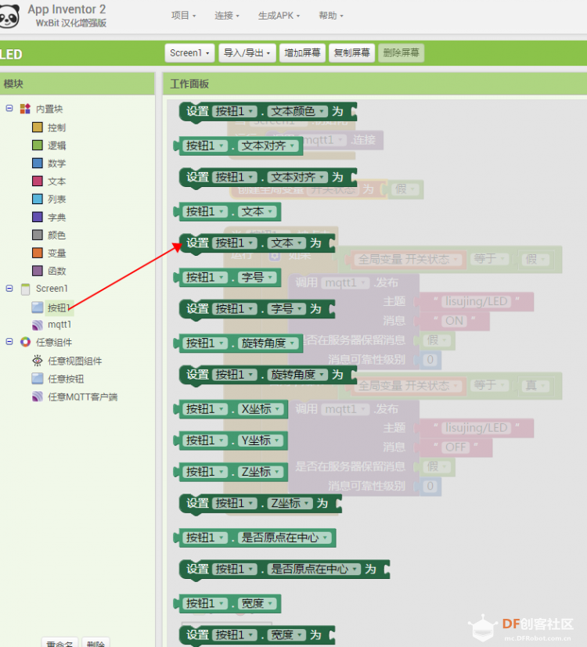Image resolution: width=587 pixels, height=647 pixels.
Task: Click the 增加屏幕 button
Action: pyautogui.click(x=302, y=53)
